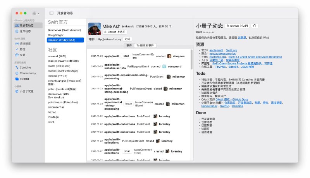Screen dimensions: 310x178
Task: Select mattt (NSHipster) entry
Action: point(65,66)
